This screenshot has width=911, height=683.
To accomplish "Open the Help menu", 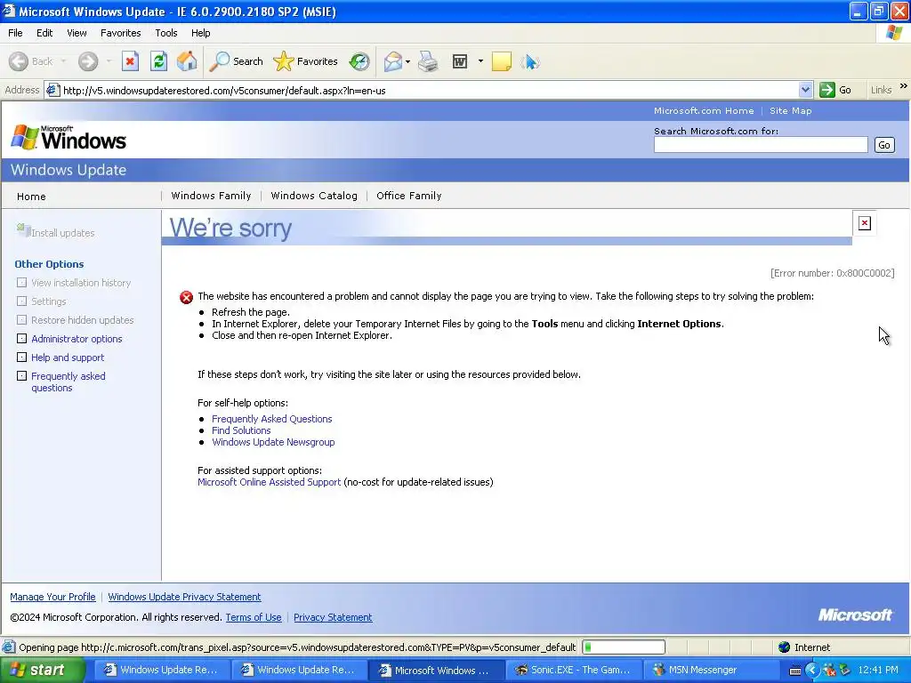I will click(200, 33).
